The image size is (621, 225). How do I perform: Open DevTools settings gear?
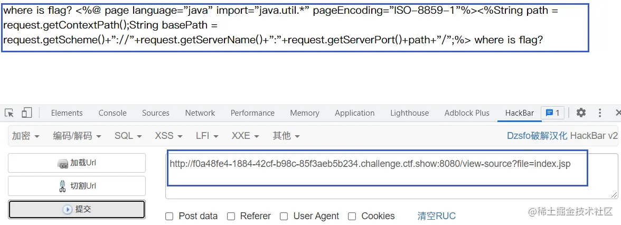(581, 113)
